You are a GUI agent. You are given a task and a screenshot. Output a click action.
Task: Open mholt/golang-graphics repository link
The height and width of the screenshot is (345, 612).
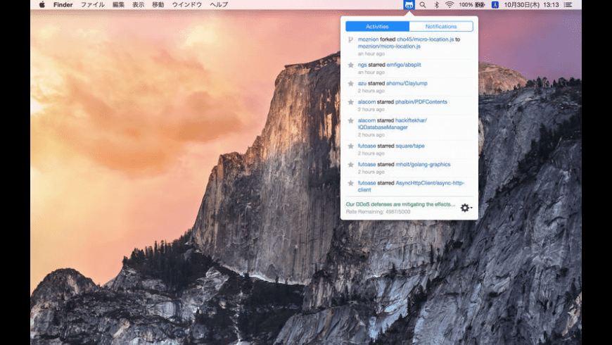[423, 165]
